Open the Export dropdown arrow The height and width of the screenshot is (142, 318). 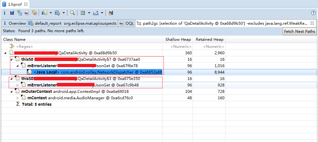click(102, 13)
